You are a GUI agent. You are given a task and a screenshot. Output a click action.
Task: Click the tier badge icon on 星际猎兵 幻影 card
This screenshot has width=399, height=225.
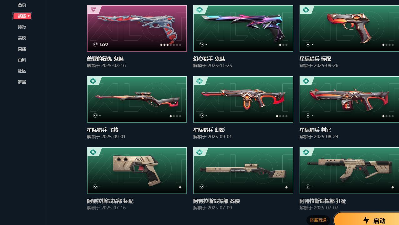point(199,81)
